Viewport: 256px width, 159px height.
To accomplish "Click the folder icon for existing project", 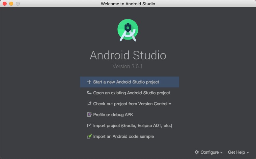I will coord(89,93).
